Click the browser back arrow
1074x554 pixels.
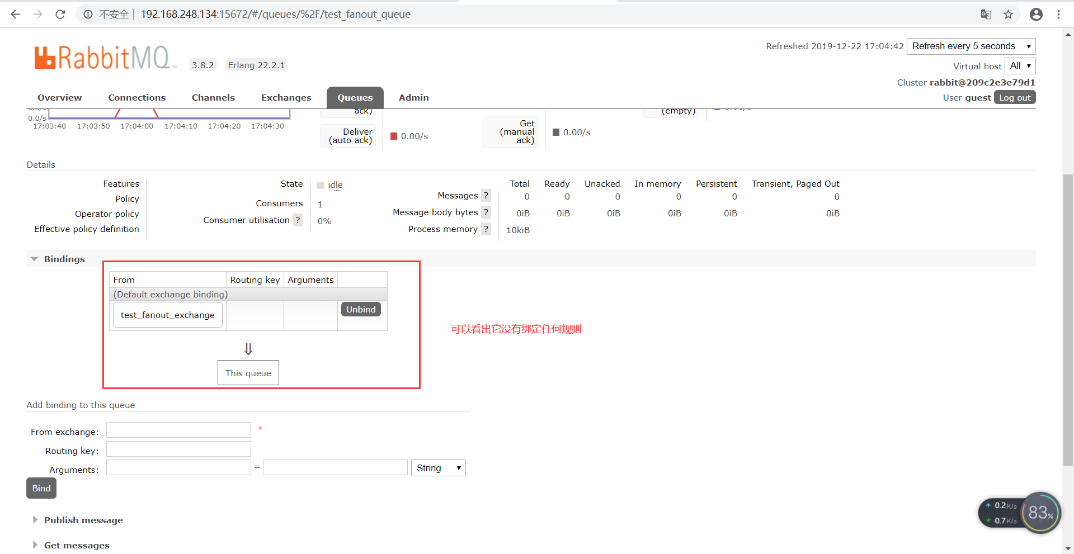(15, 14)
